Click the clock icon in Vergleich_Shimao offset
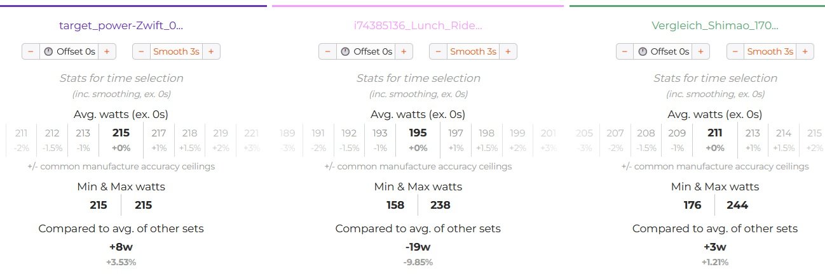This screenshot has width=825, height=276. click(x=643, y=51)
